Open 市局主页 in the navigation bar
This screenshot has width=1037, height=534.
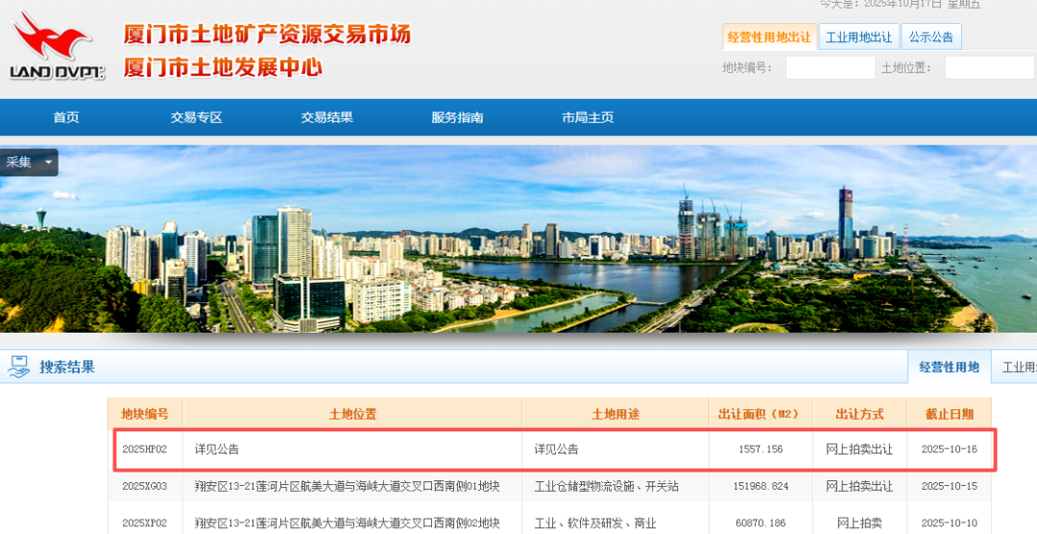coord(587,118)
